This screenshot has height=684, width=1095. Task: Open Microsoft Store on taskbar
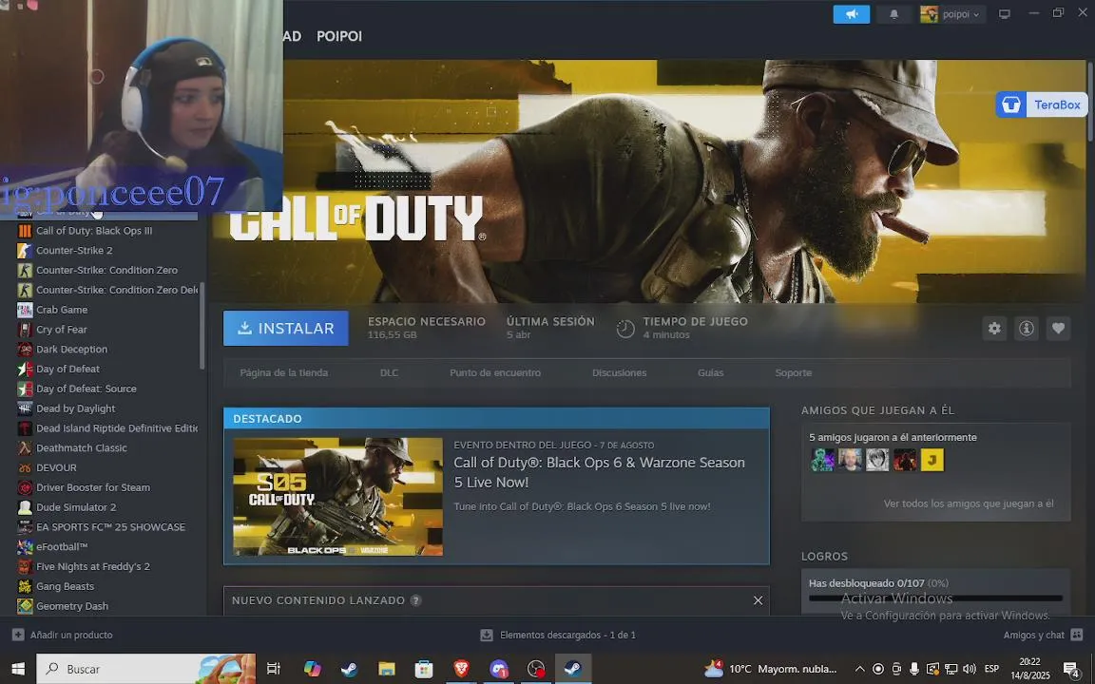[x=424, y=669]
